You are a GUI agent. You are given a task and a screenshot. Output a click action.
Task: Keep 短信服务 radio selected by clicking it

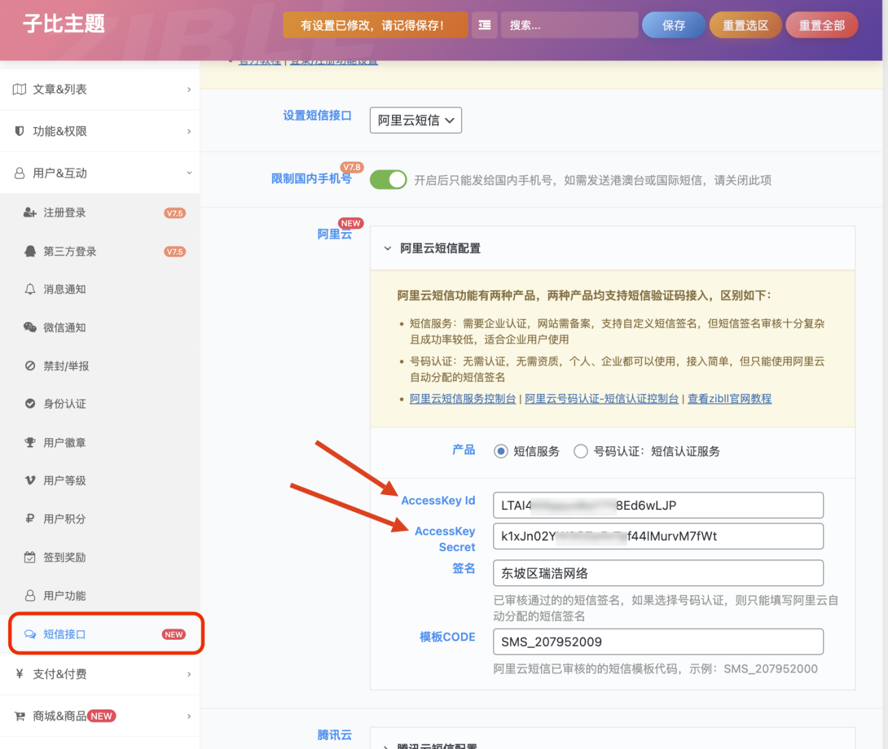click(501, 451)
